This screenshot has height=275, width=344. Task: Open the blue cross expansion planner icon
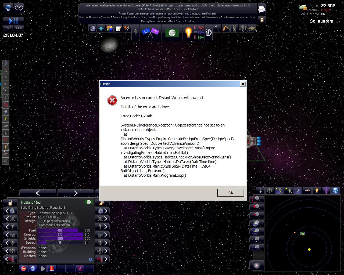tap(101, 28)
